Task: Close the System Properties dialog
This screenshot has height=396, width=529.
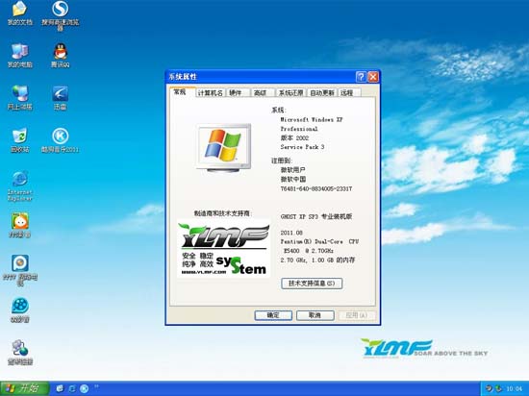Action: (373, 77)
